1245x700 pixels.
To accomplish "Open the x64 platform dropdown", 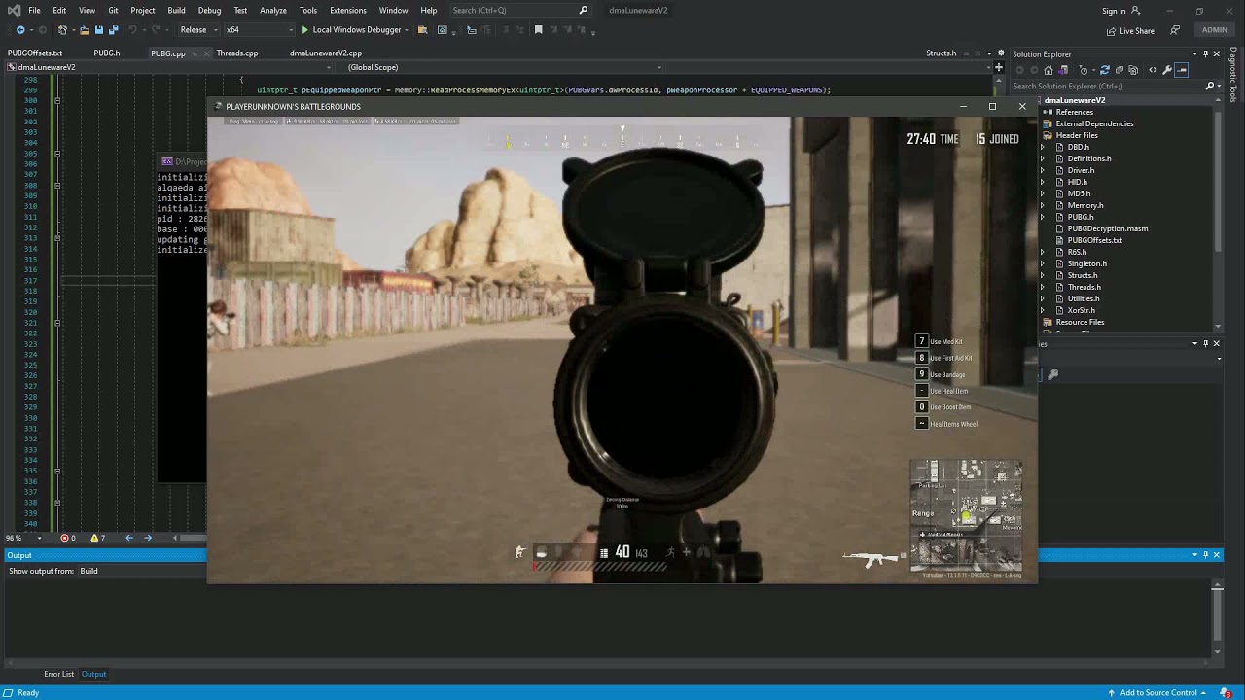I will pyautogui.click(x=259, y=30).
